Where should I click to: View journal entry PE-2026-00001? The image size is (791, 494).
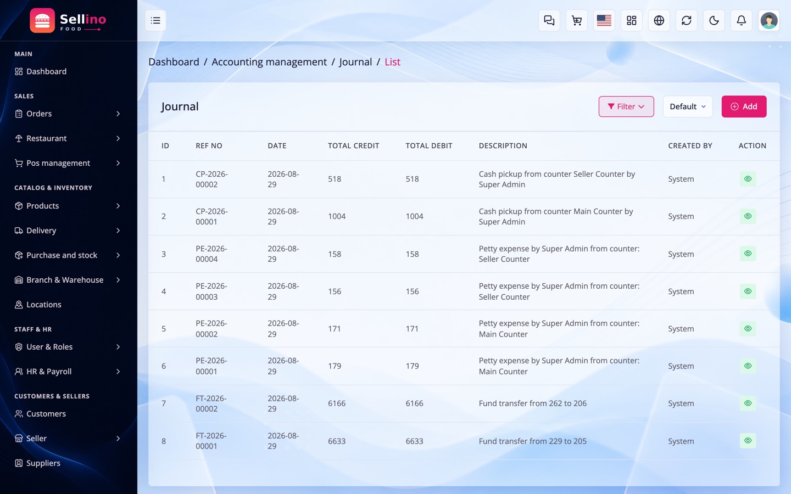point(748,366)
